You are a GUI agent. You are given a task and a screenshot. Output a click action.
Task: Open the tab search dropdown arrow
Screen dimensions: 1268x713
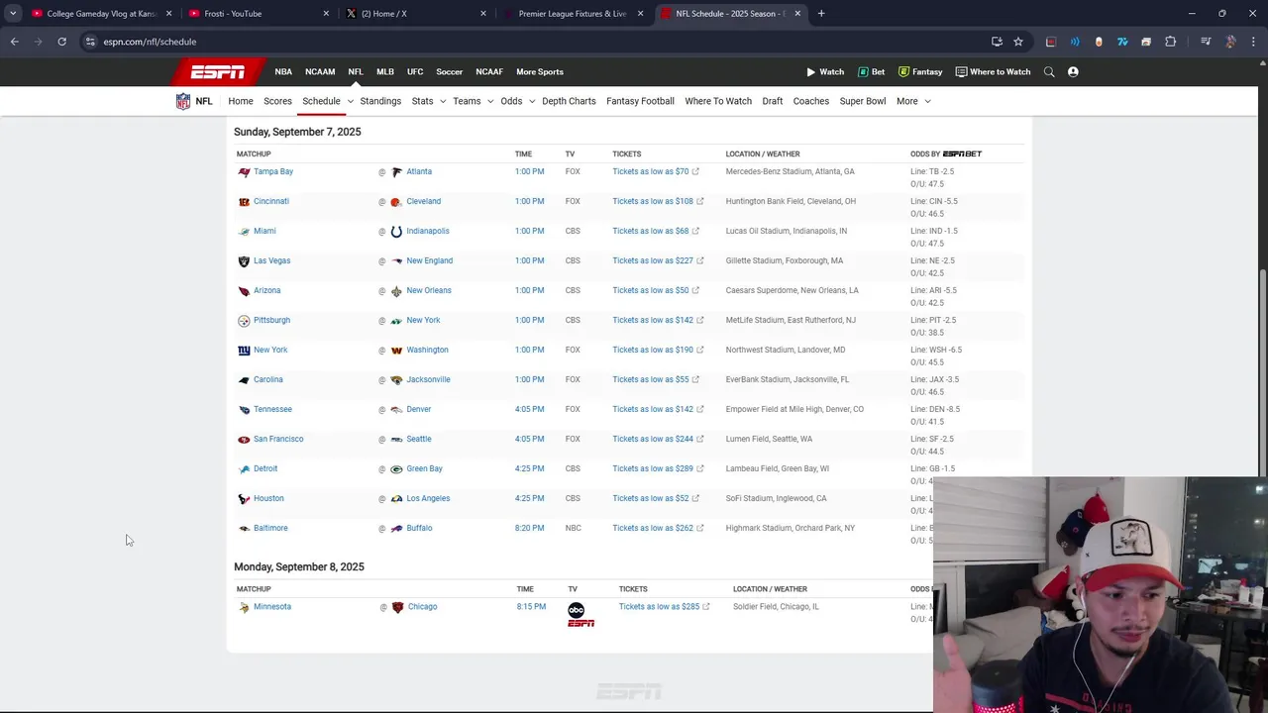coord(13,14)
